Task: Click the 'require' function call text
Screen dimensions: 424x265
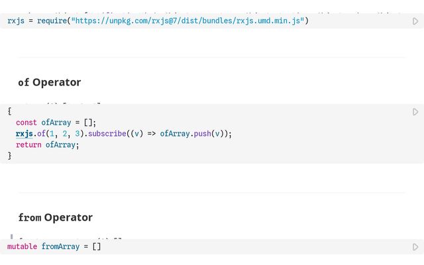Action: [49, 21]
